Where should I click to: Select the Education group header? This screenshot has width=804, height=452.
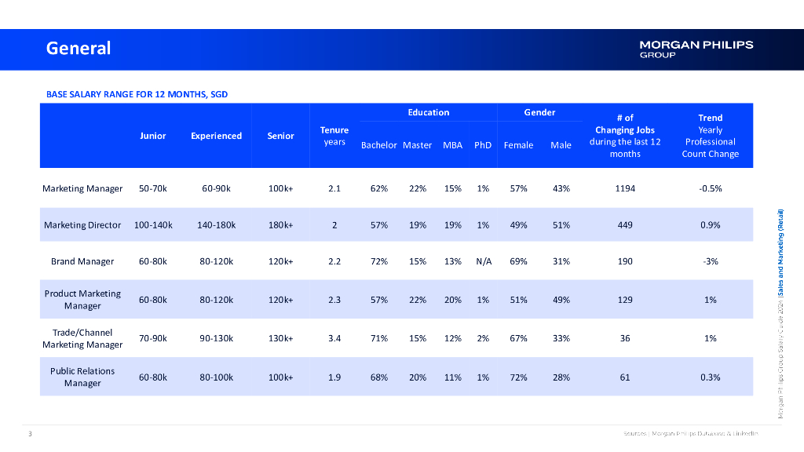coord(428,112)
